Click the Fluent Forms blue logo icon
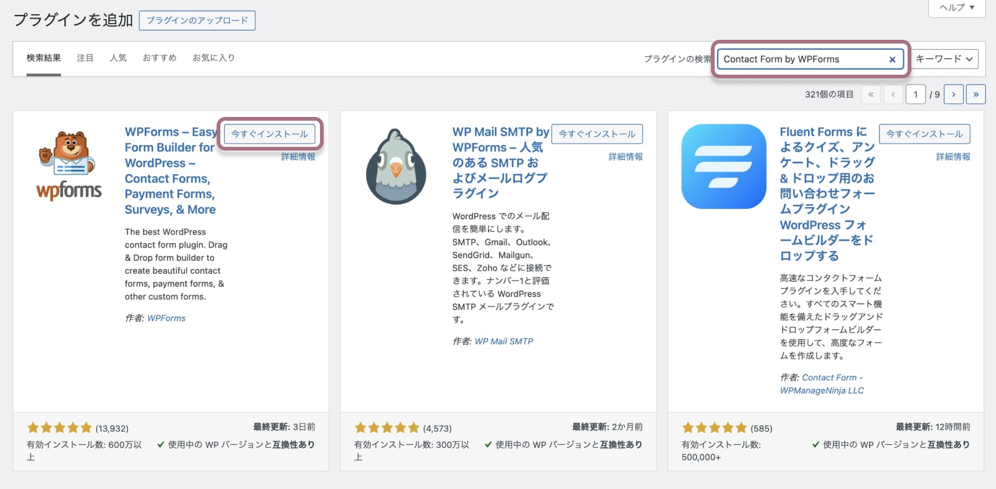Screen dimensions: 996x489 click(x=724, y=166)
